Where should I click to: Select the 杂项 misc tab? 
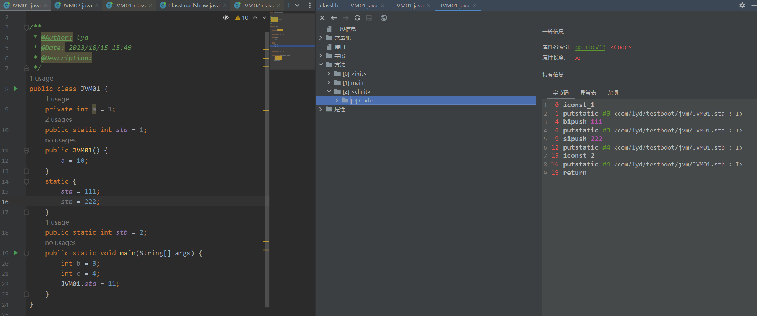pyautogui.click(x=613, y=93)
